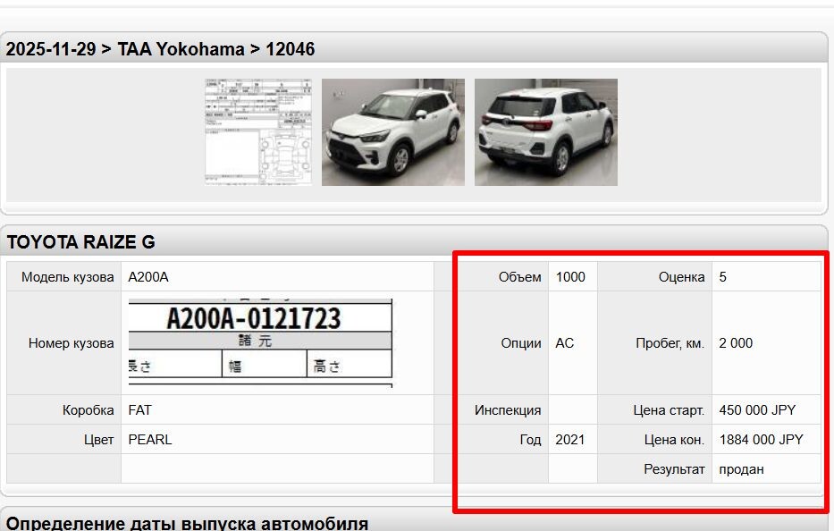
Task: Select the color value 'PEARL'
Action: point(150,440)
